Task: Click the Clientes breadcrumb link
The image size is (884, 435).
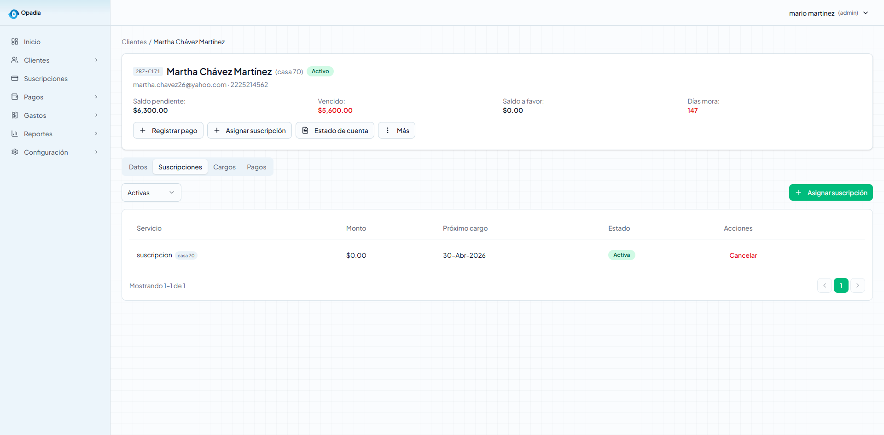Action: coord(134,42)
